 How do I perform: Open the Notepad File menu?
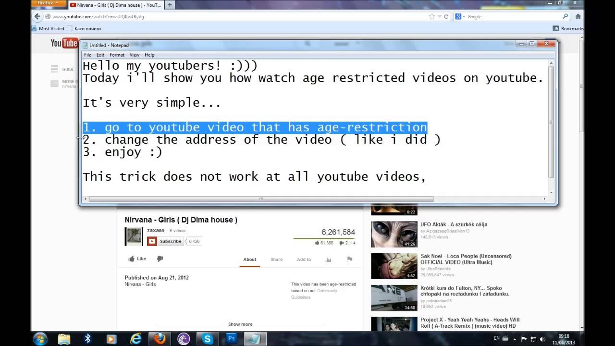coord(87,55)
